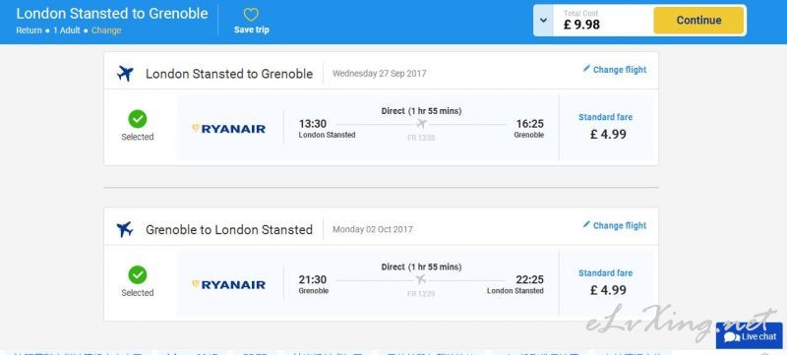Click the Total Cost £ 9.98 field
Viewport: 787px width, 355px height.
(x=602, y=21)
